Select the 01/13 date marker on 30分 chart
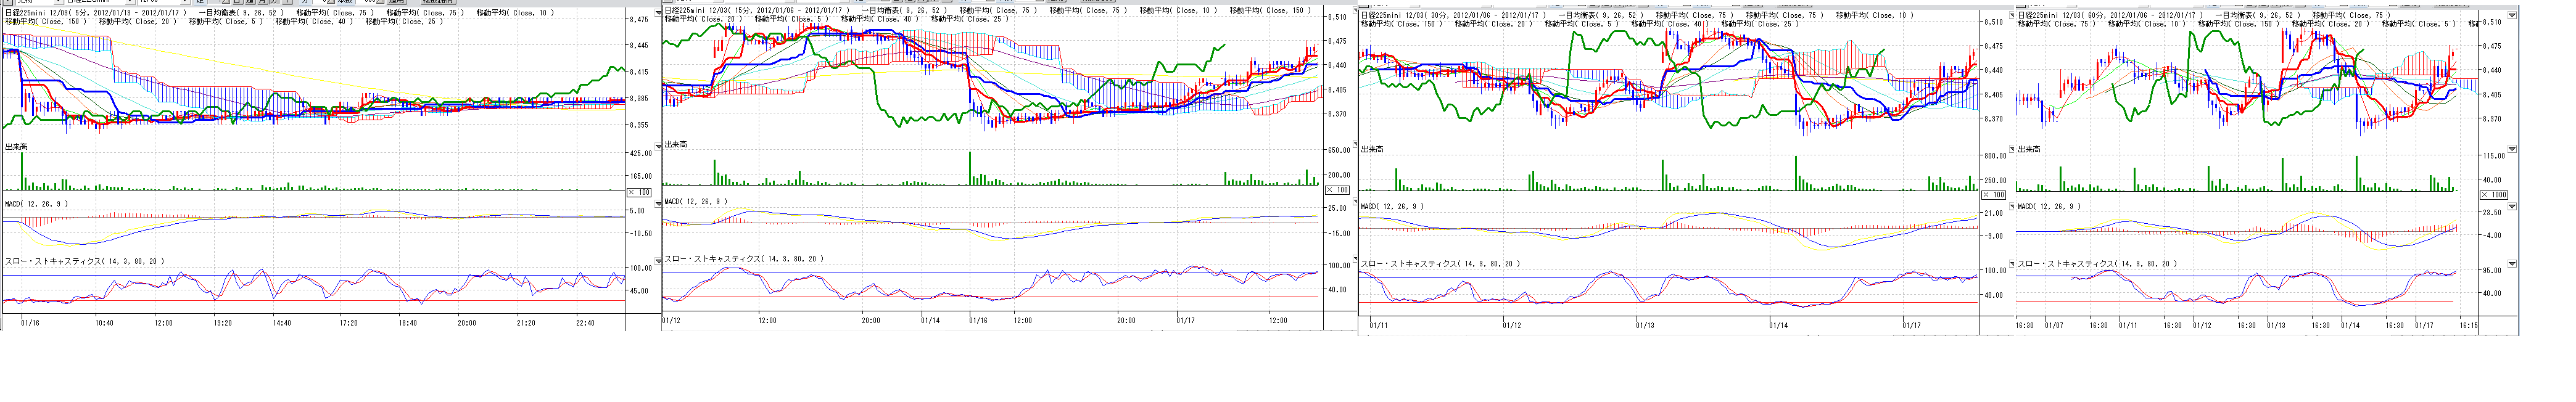 point(1644,325)
